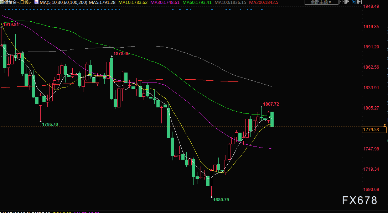
Task: Click the current price tag 1779.53
Action: click(x=374, y=130)
